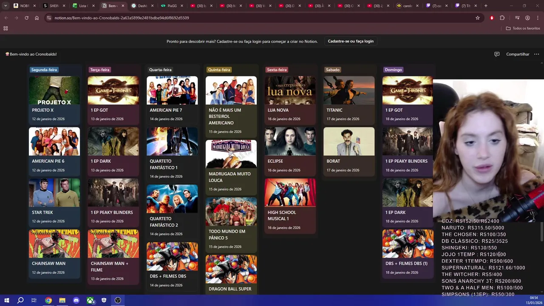This screenshot has width=544, height=306.
Task: Open the MADRUGADA MUITO LOUCA card
Action: (231, 167)
